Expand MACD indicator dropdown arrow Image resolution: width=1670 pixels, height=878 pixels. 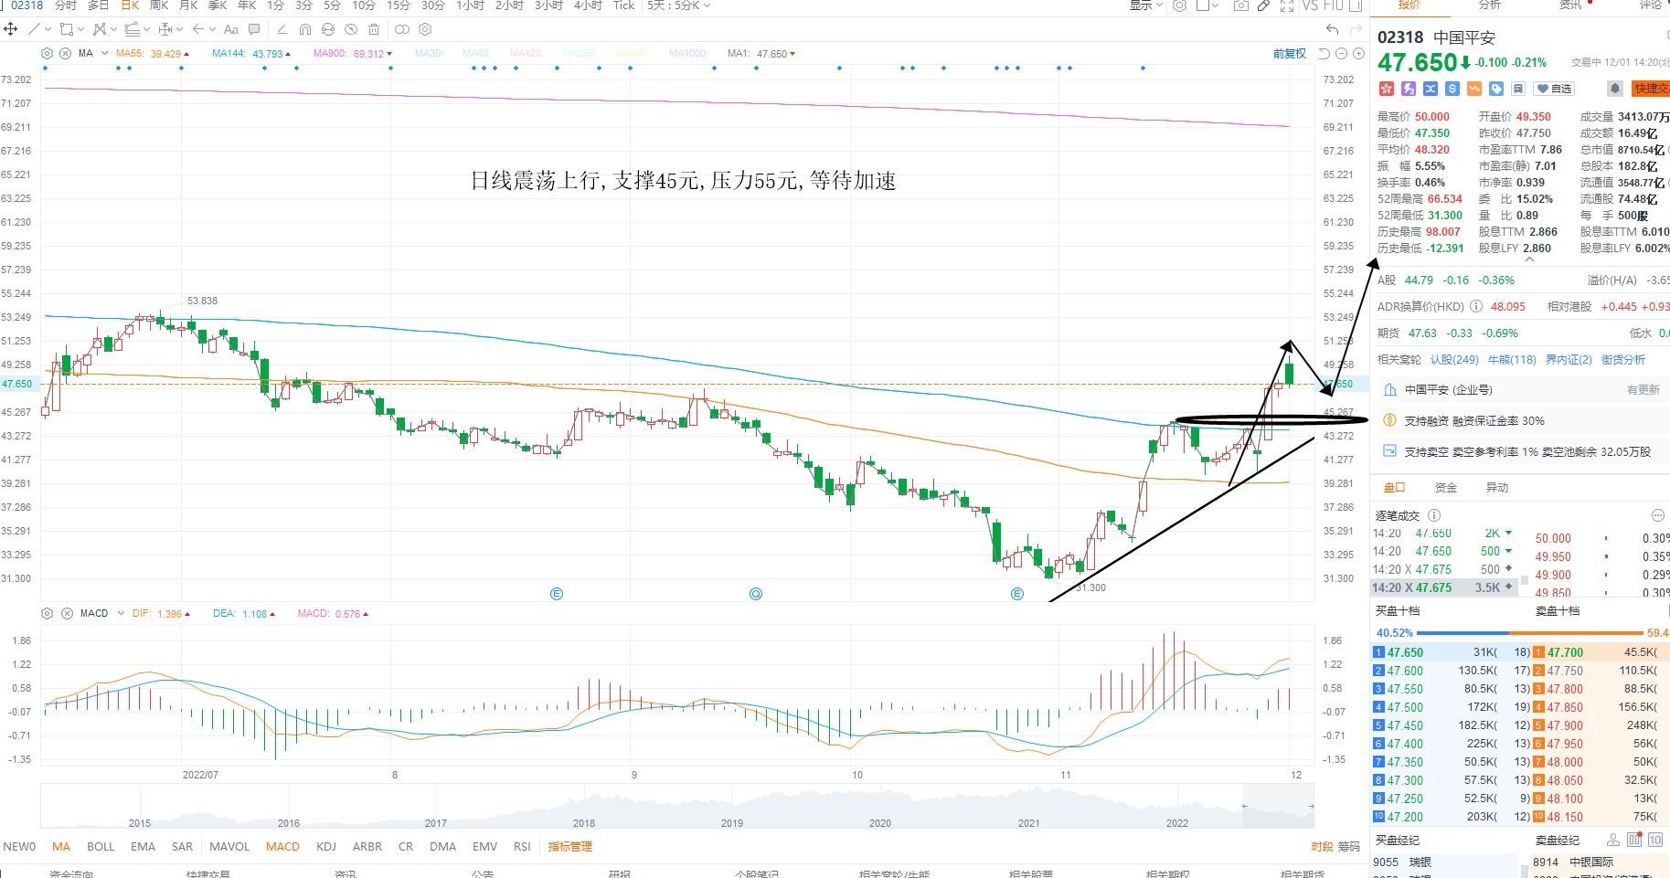[120, 614]
